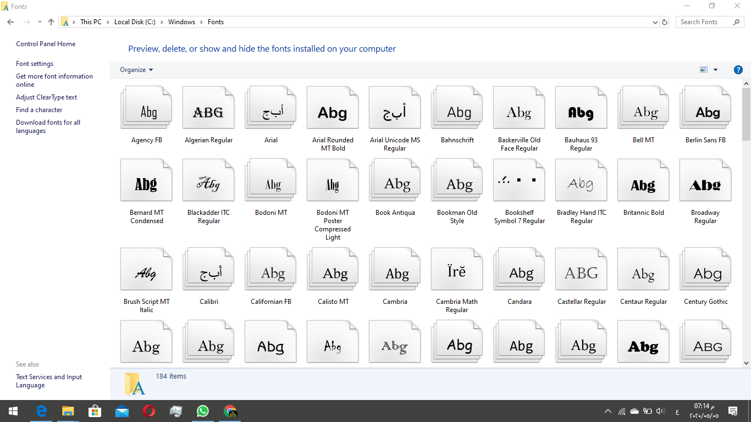Select the Arial font family icon

click(x=271, y=108)
